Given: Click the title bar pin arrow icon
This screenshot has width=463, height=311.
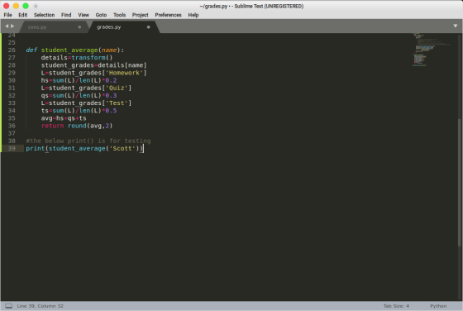Looking at the screenshot, I should point(36,6).
